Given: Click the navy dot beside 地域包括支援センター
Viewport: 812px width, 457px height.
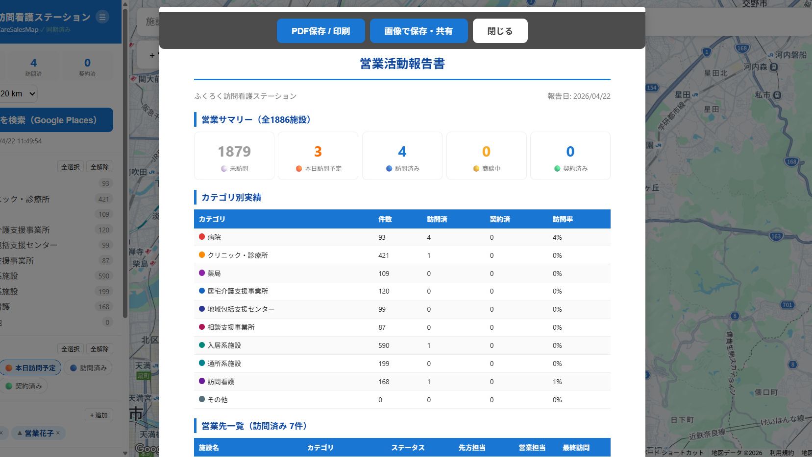Looking at the screenshot, I should [x=201, y=309].
